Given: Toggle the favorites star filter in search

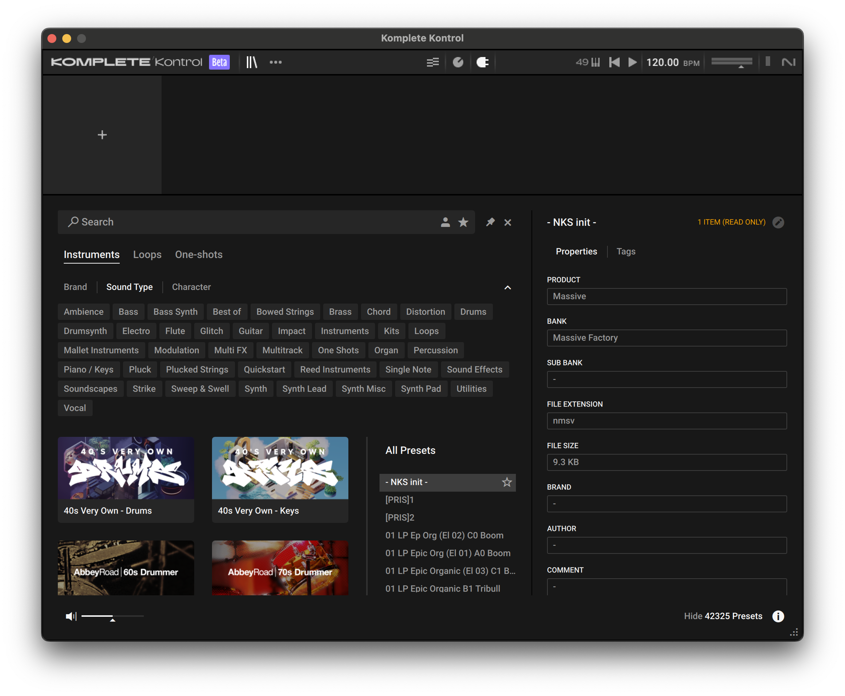Looking at the screenshot, I should click(463, 222).
